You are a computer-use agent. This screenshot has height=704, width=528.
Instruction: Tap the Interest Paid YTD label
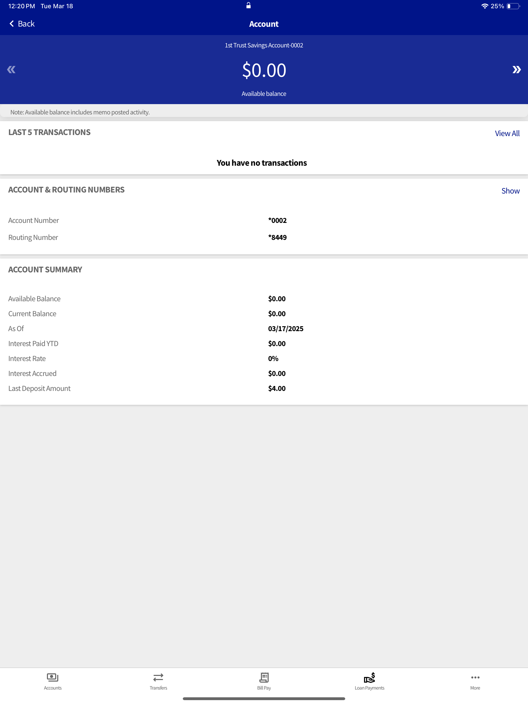click(34, 343)
